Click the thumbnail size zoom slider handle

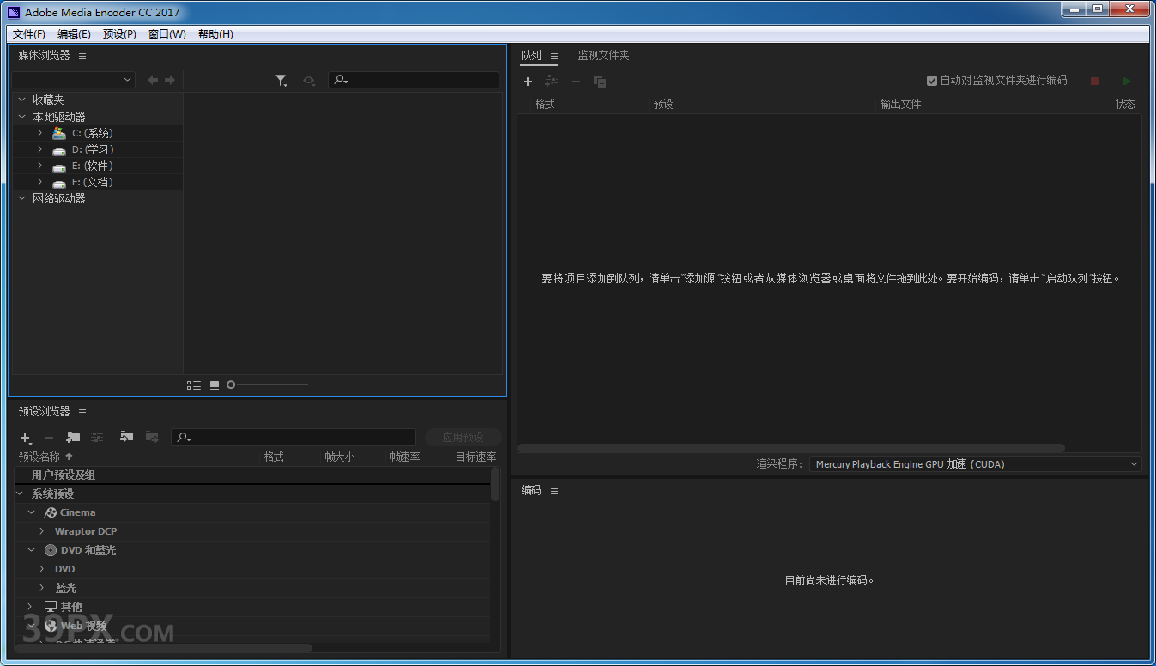[231, 385]
